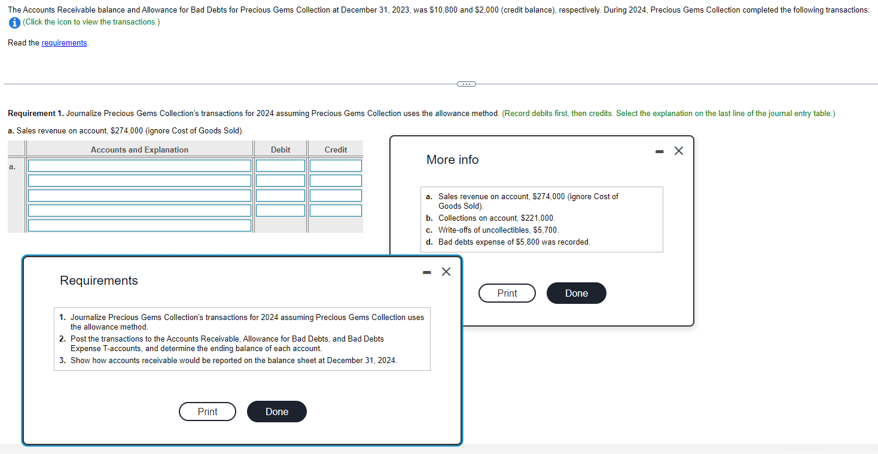Select the explanation line at the table bottom
878x454 pixels.
click(x=139, y=225)
